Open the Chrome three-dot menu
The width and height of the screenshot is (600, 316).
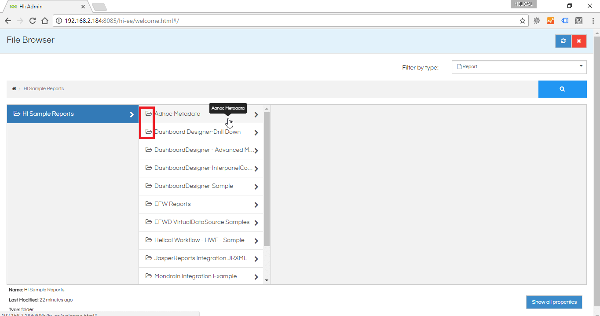(x=593, y=21)
